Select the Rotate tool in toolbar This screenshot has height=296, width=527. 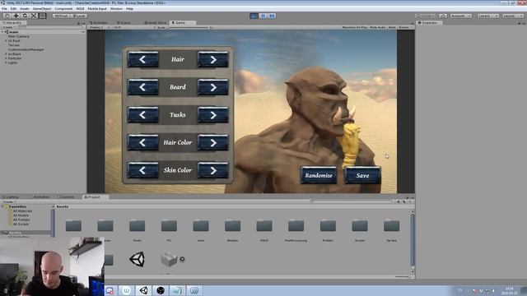click(x=25, y=16)
